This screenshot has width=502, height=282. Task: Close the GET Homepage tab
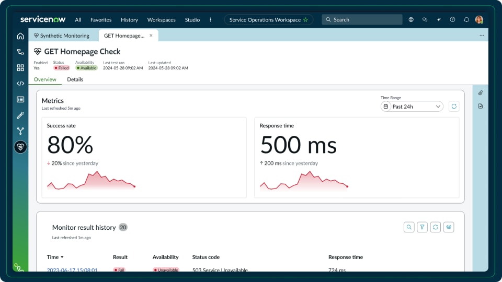pyautogui.click(x=151, y=36)
